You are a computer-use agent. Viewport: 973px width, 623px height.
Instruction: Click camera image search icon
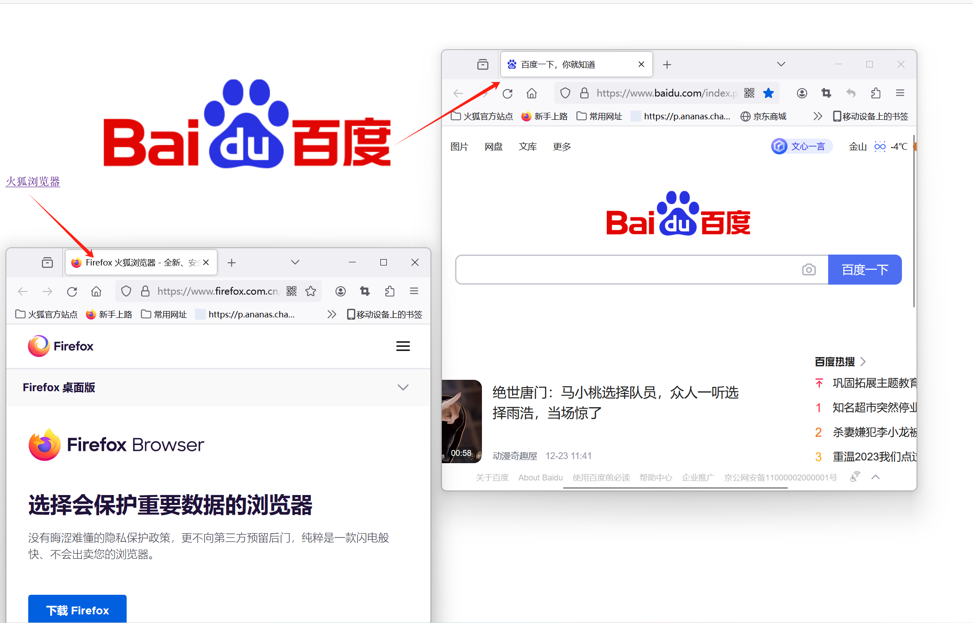click(x=809, y=270)
